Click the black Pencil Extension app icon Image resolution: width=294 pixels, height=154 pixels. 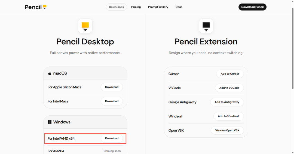[x=206, y=26]
